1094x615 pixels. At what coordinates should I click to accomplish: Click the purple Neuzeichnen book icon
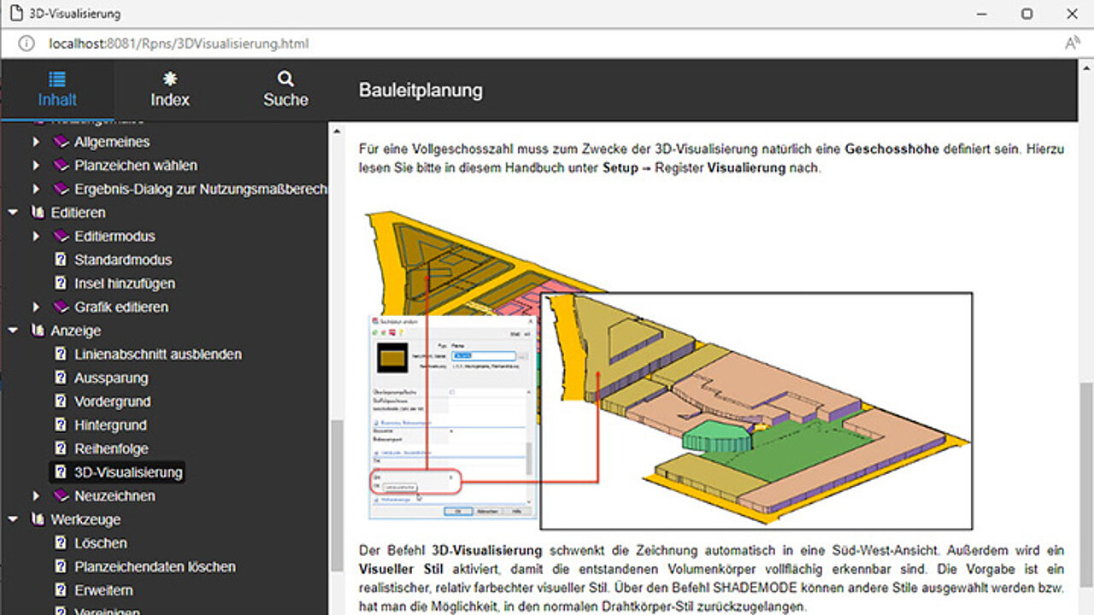pos(60,495)
